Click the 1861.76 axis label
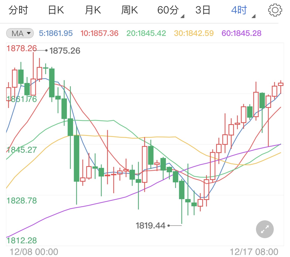 (22, 99)
